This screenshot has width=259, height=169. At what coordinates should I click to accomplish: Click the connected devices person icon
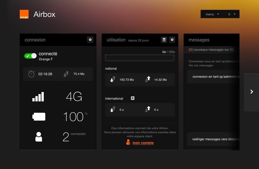click(x=39, y=136)
